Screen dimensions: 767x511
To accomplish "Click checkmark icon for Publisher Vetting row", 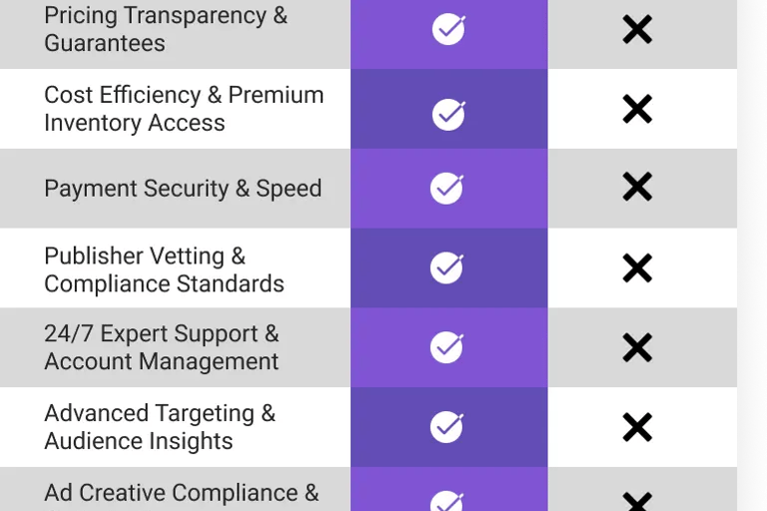I will click(447, 267).
